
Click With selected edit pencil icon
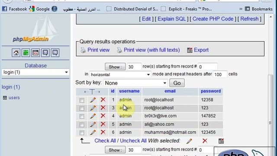pos(189,141)
